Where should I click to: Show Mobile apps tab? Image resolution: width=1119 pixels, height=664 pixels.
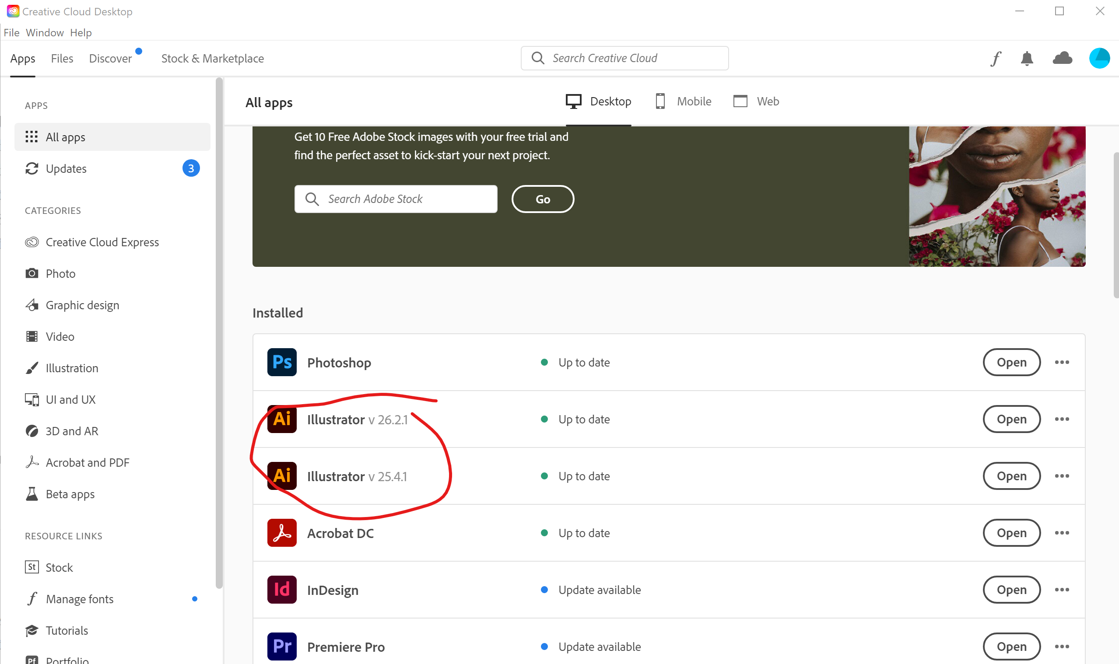tap(683, 101)
